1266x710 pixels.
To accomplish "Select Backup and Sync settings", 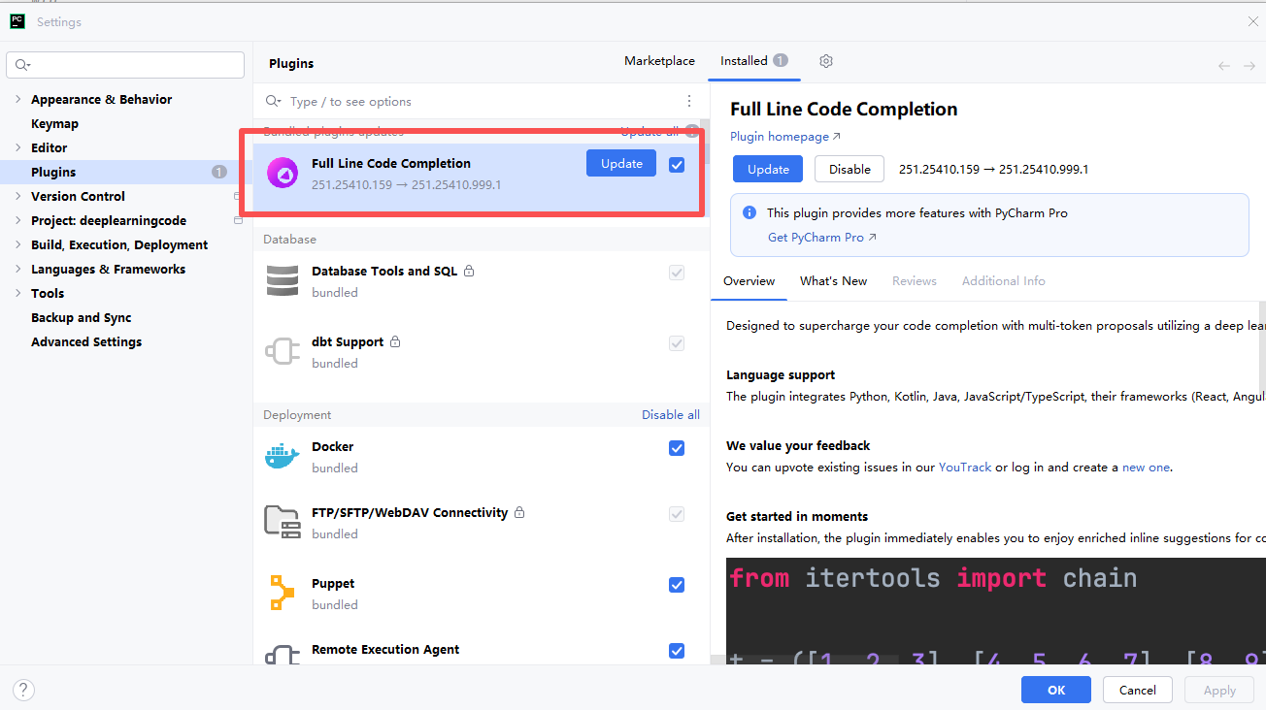I will [x=81, y=317].
